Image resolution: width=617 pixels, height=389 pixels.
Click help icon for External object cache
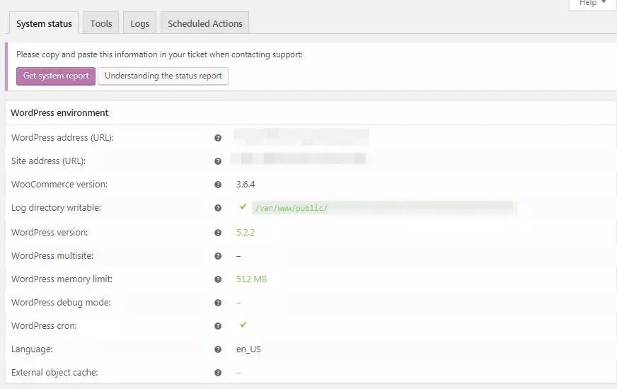(218, 373)
